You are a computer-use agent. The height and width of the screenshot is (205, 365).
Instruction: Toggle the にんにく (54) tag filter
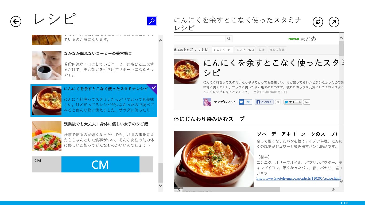(222, 49)
